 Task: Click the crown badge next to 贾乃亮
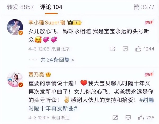(x=48, y=74)
